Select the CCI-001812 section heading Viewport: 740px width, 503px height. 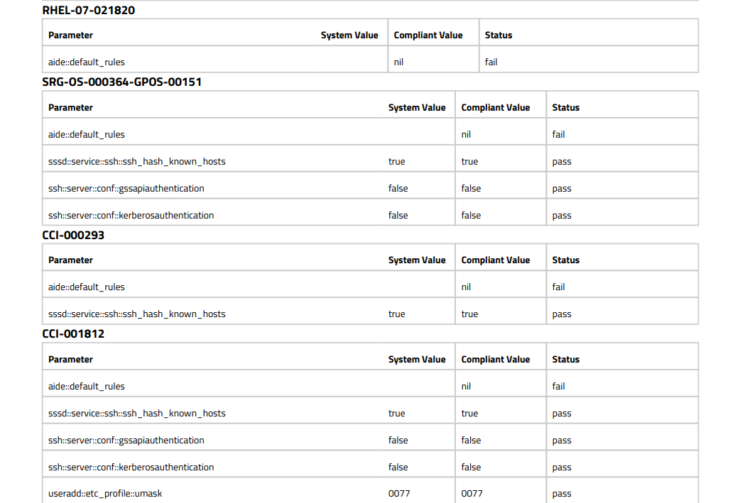[73, 333]
